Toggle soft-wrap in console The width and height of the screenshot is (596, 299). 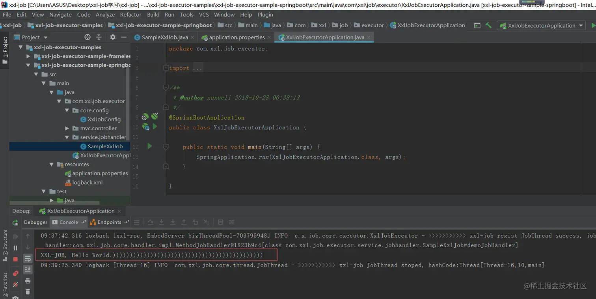click(x=28, y=259)
